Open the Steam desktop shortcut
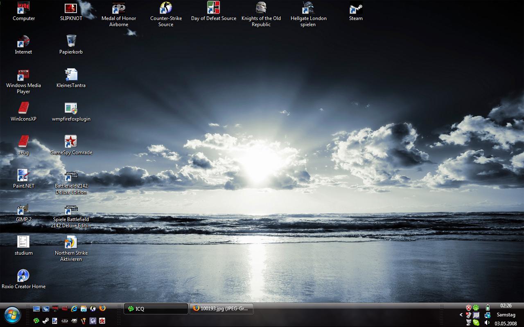Viewport: 524px width, 327px height. click(356, 9)
